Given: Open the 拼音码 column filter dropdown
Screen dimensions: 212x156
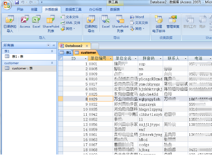Looking at the screenshot, I should click(160, 59).
